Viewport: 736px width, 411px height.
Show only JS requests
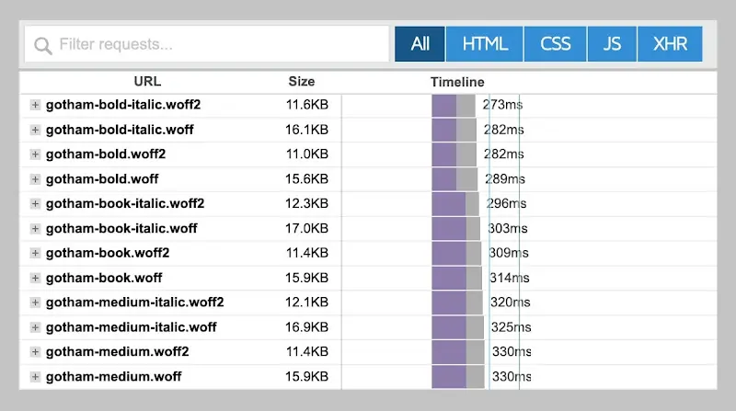612,44
